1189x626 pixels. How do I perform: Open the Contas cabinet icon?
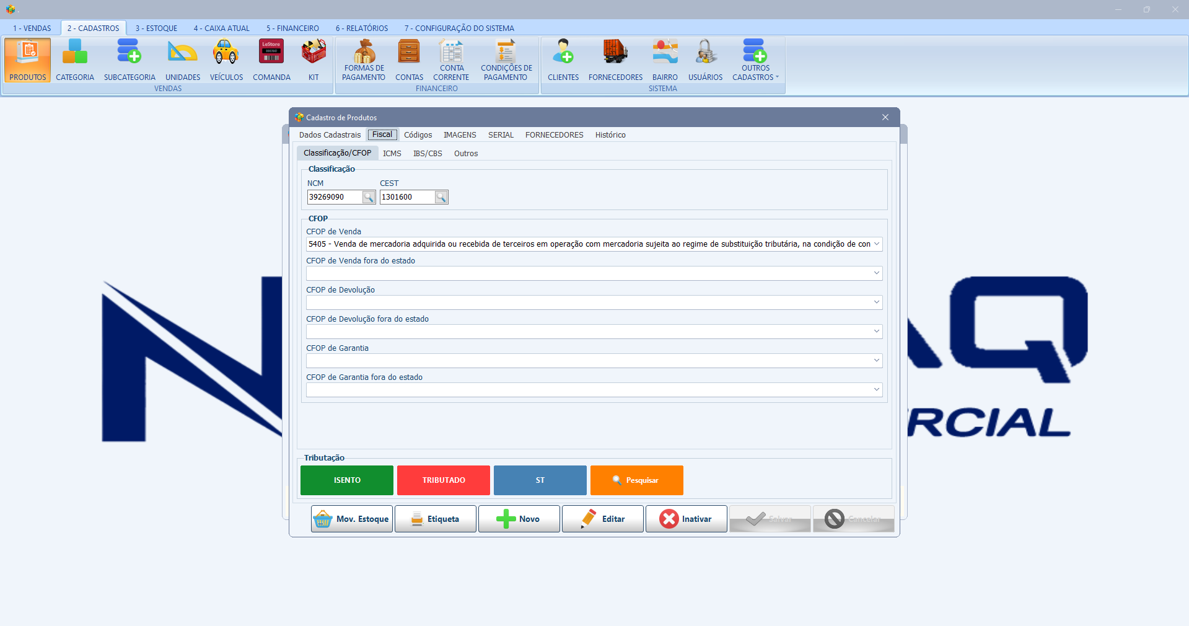coord(409,60)
